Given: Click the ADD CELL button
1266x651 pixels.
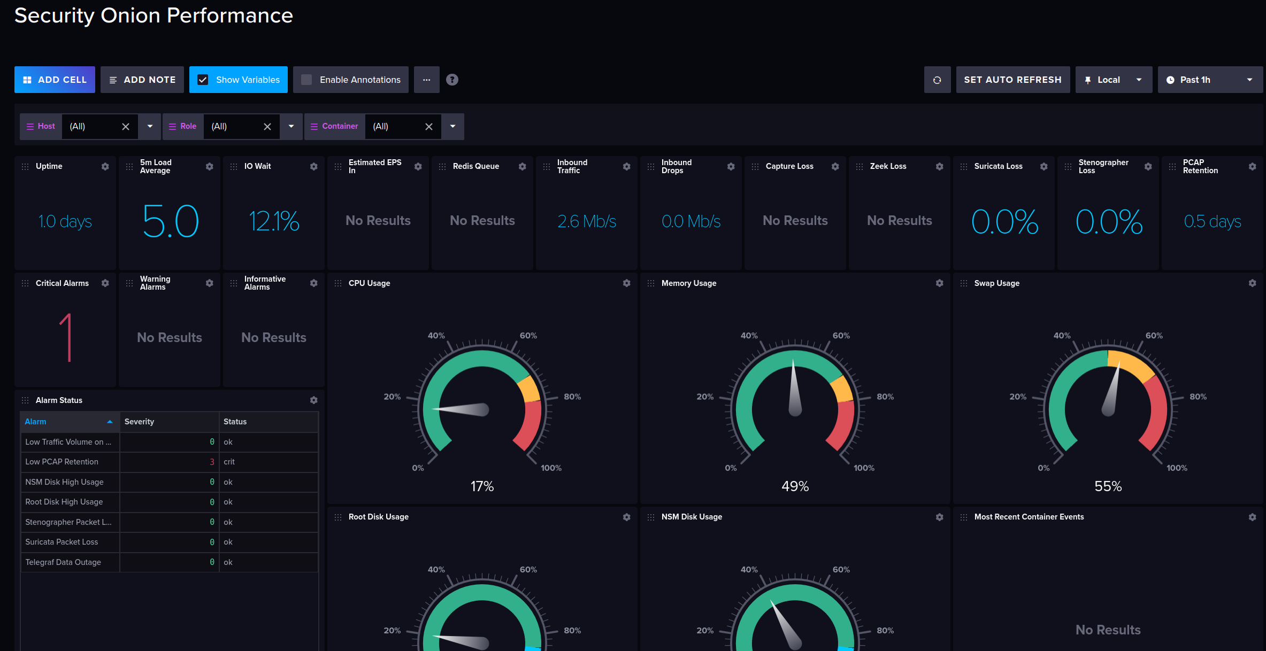Looking at the screenshot, I should pyautogui.click(x=55, y=80).
